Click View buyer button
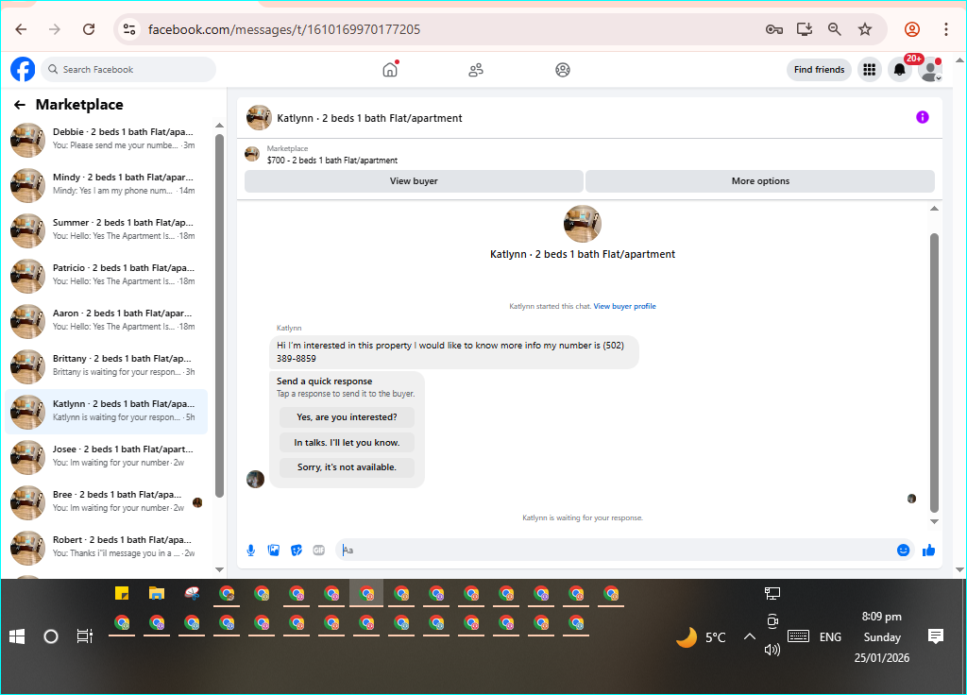967x695 pixels. coord(414,180)
